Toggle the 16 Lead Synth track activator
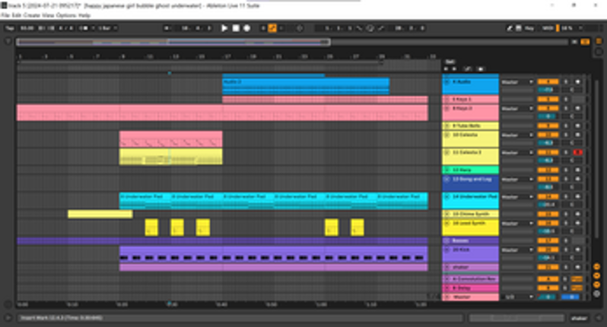Viewport: 607px width, 327px height. click(x=547, y=224)
